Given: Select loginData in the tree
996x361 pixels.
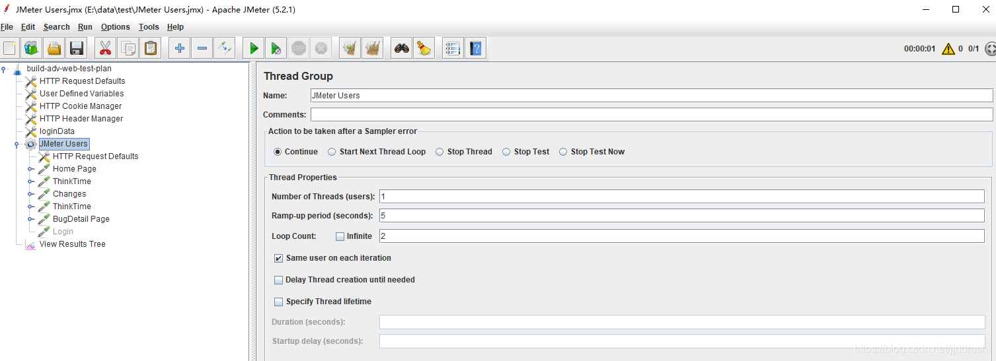Looking at the screenshot, I should pos(57,131).
